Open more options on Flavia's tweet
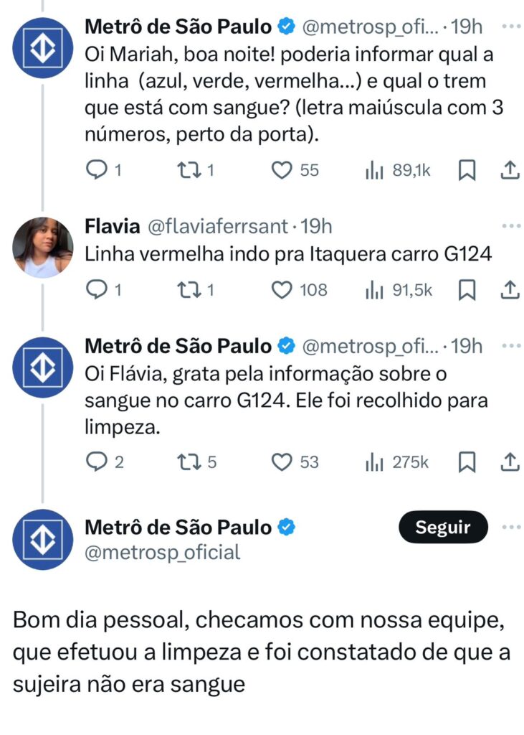The width and height of the screenshot is (524, 735). point(511,227)
